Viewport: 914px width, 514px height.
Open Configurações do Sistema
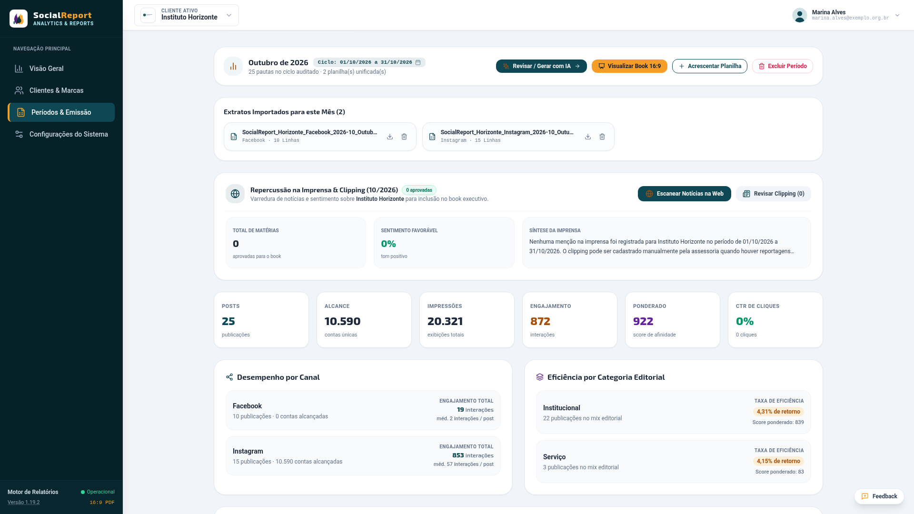(x=61, y=134)
